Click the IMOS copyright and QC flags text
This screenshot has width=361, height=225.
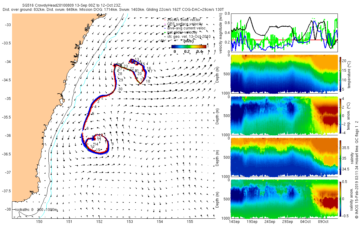point(357,169)
